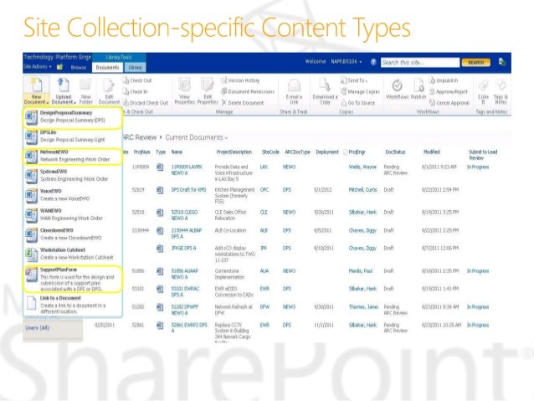
Task: Click the Search this site field
Action: [420, 62]
